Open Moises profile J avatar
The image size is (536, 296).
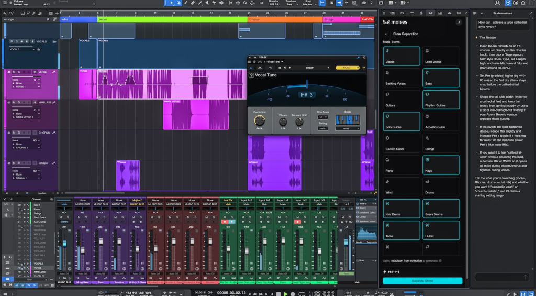coord(459,22)
